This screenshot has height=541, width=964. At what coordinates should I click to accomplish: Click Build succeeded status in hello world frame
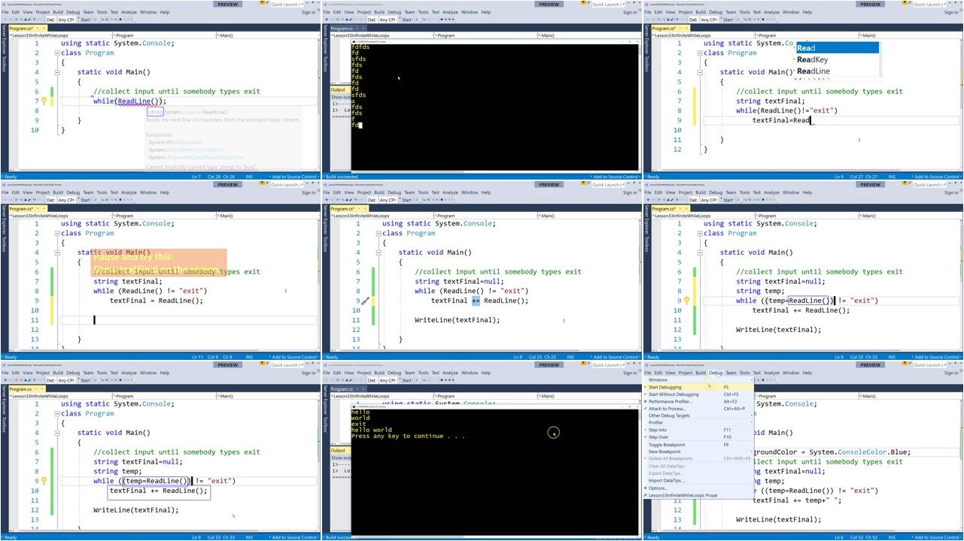tap(340, 537)
